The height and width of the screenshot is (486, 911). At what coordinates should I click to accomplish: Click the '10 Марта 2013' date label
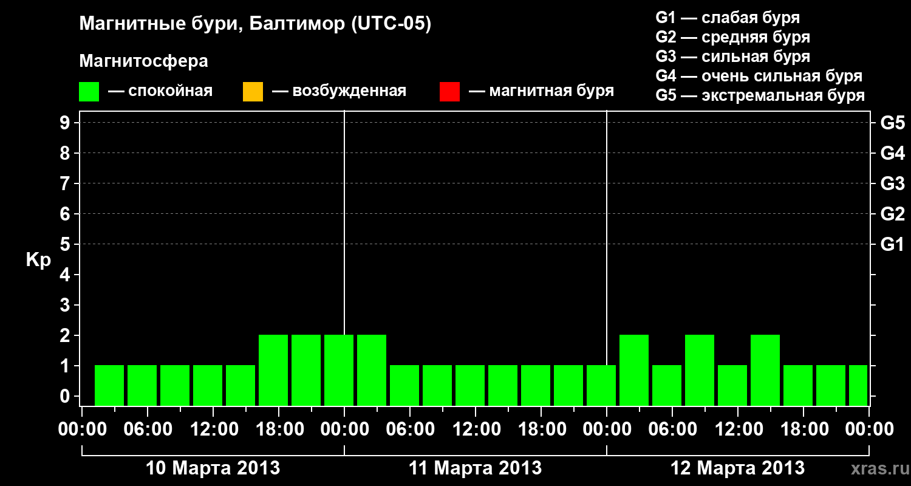click(x=213, y=468)
